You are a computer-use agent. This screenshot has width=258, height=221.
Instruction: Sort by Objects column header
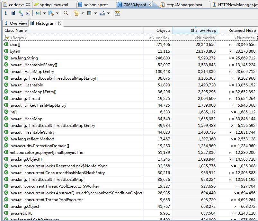(158, 31)
